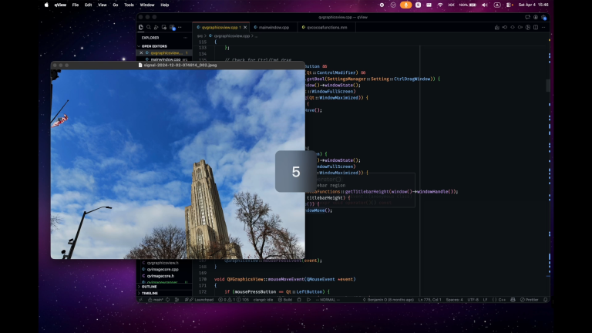Open chat icon in VS Code title bar

pyautogui.click(x=527, y=17)
